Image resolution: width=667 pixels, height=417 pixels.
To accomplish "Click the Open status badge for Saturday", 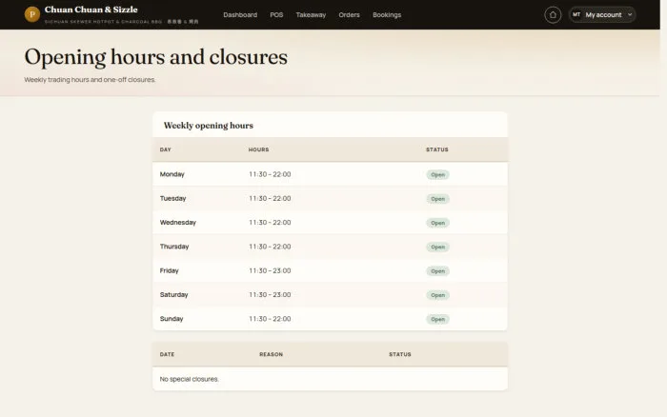I will click(x=437, y=295).
